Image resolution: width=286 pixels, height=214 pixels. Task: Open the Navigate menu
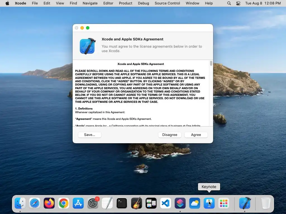pos(90,3)
